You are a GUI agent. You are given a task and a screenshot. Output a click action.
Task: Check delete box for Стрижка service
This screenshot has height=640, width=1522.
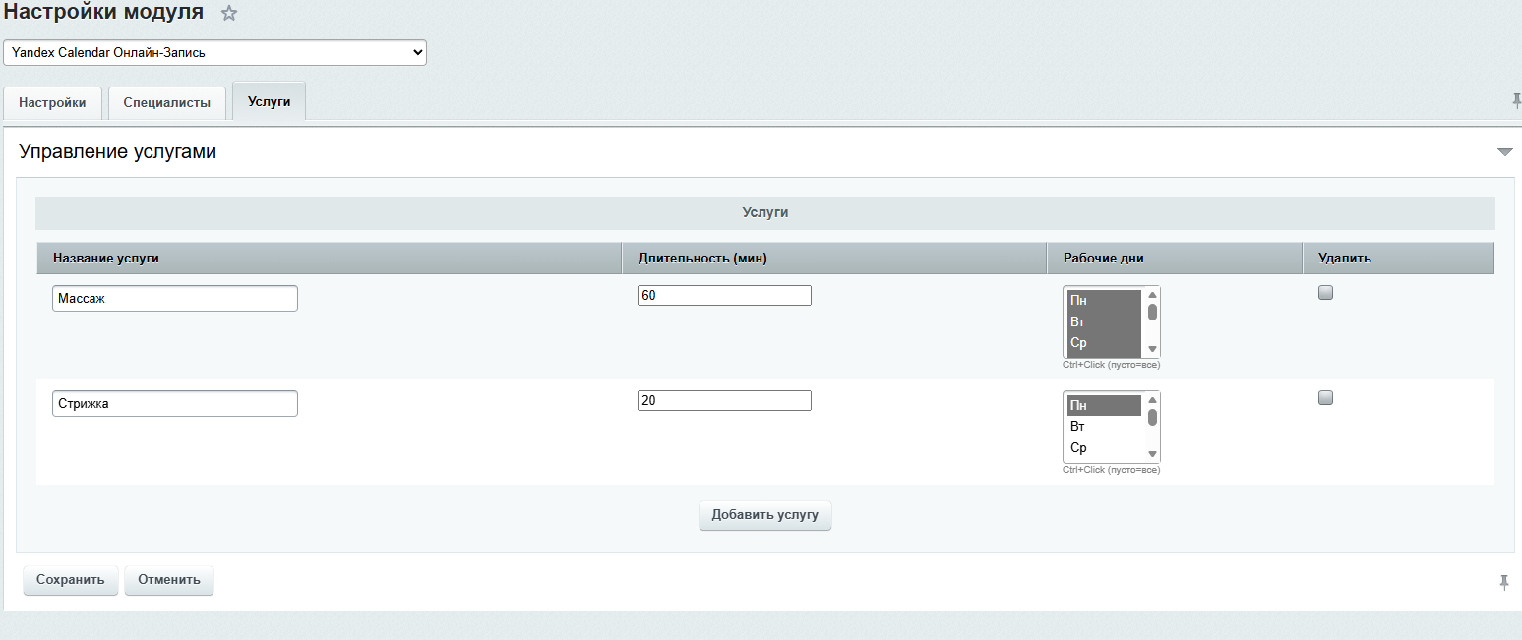point(1325,397)
